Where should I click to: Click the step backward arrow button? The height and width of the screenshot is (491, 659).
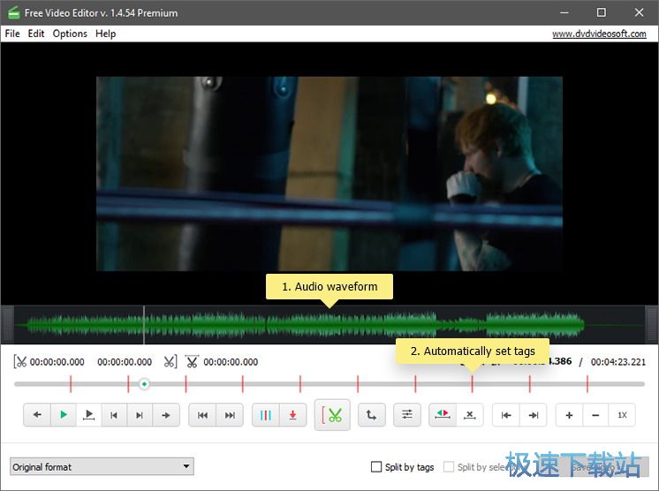(x=37, y=415)
